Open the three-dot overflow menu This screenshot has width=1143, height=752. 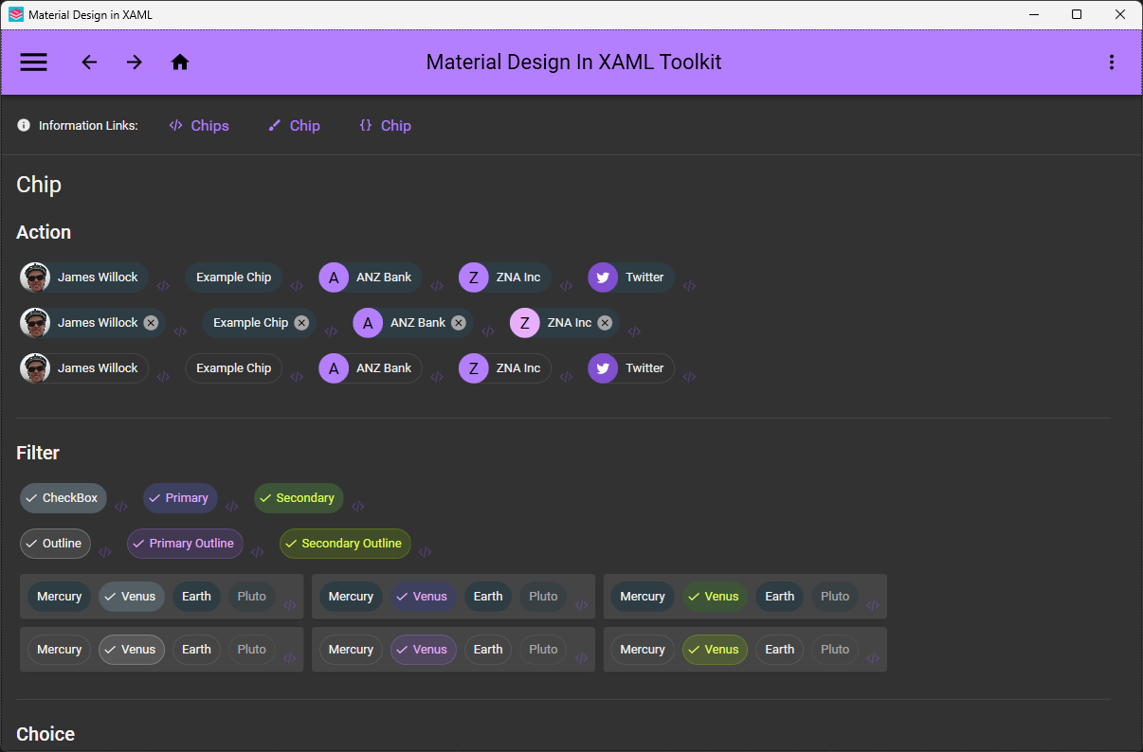(x=1112, y=63)
